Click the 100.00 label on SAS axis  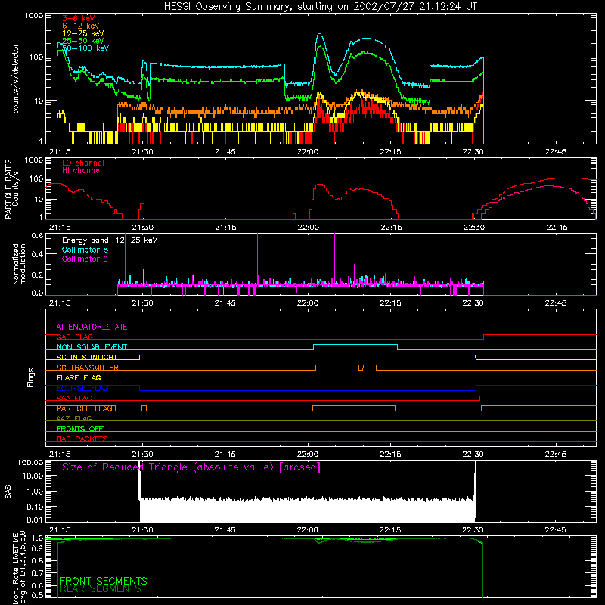point(30,462)
